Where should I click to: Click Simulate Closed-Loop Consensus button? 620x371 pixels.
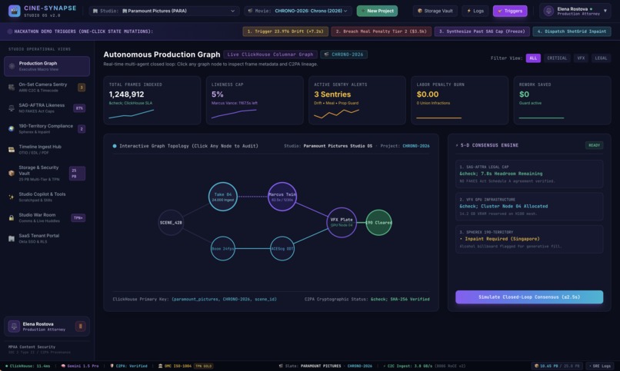529,297
